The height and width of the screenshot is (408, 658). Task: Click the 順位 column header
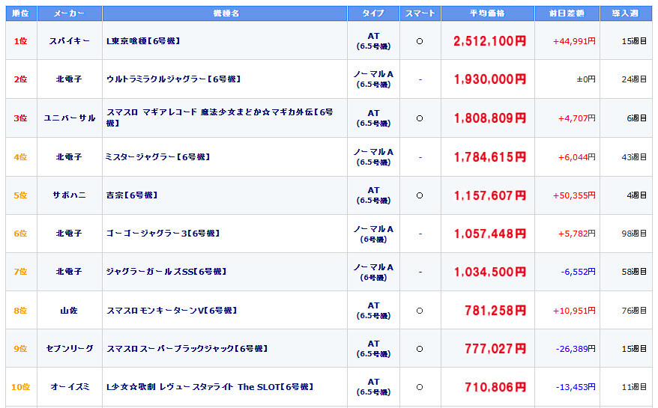point(21,13)
